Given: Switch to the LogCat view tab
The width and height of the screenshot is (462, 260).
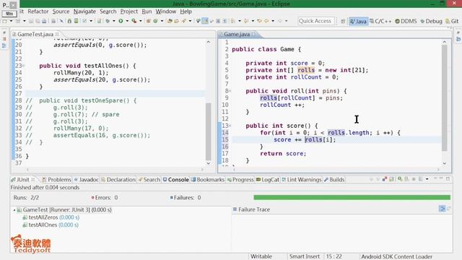Looking at the screenshot, I should (268, 180).
